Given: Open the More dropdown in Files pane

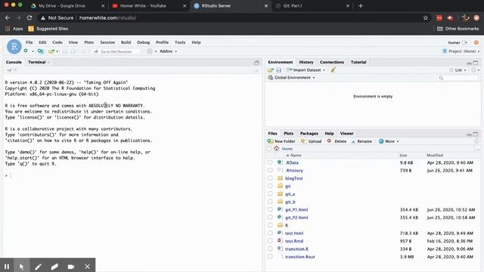Looking at the screenshot, I should point(389,141).
